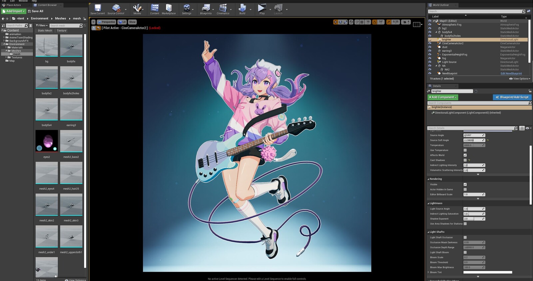Open the Settings toolbar icon

(187, 9)
